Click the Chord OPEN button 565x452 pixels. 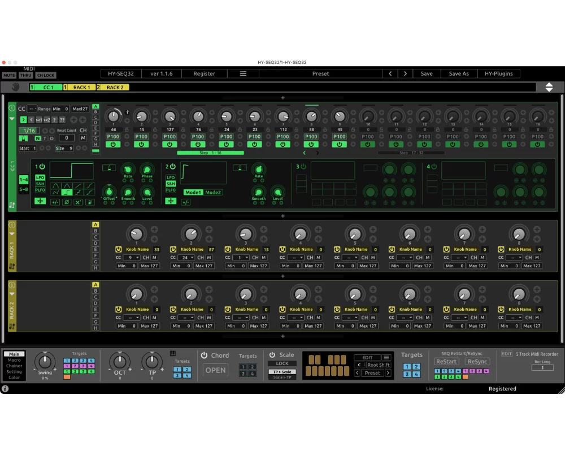pyautogui.click(x=215, y=370)
